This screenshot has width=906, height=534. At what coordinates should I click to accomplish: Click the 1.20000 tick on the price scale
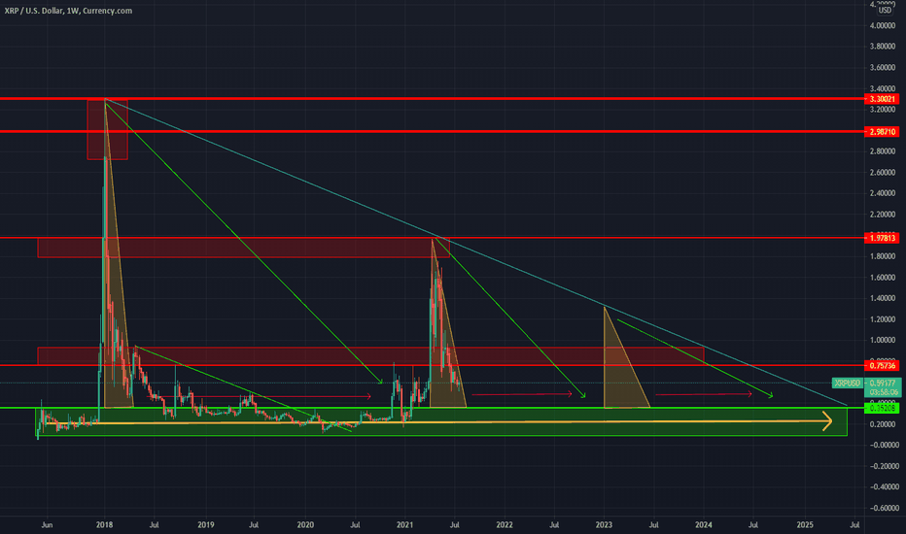[x=883, y=319]
